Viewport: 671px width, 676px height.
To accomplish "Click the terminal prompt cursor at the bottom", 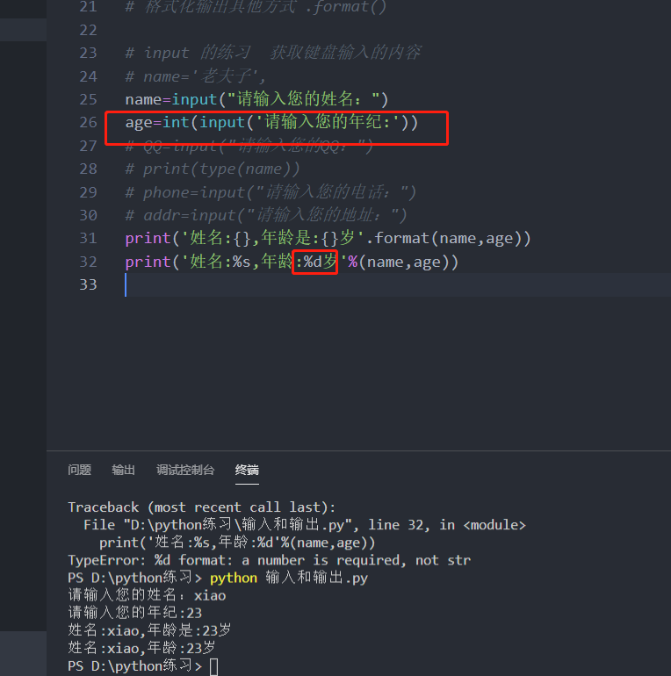I will pyautogui.click(x=214, y=666).
